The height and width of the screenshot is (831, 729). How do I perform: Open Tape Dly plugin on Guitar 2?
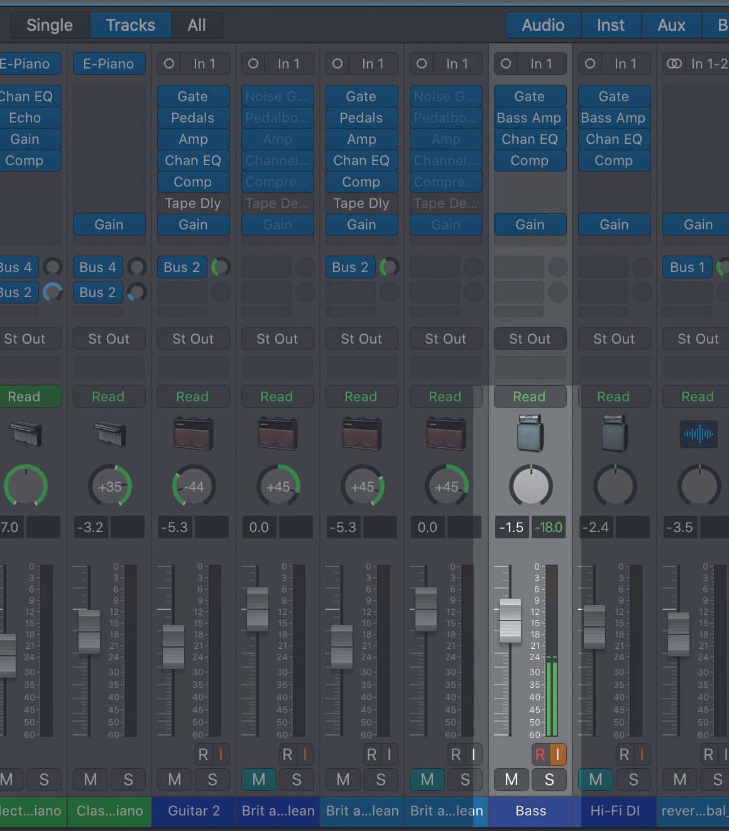point(193,203)
